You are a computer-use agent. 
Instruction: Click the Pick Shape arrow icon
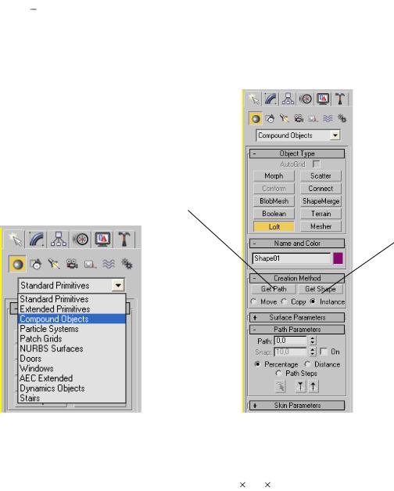point(281,387)
